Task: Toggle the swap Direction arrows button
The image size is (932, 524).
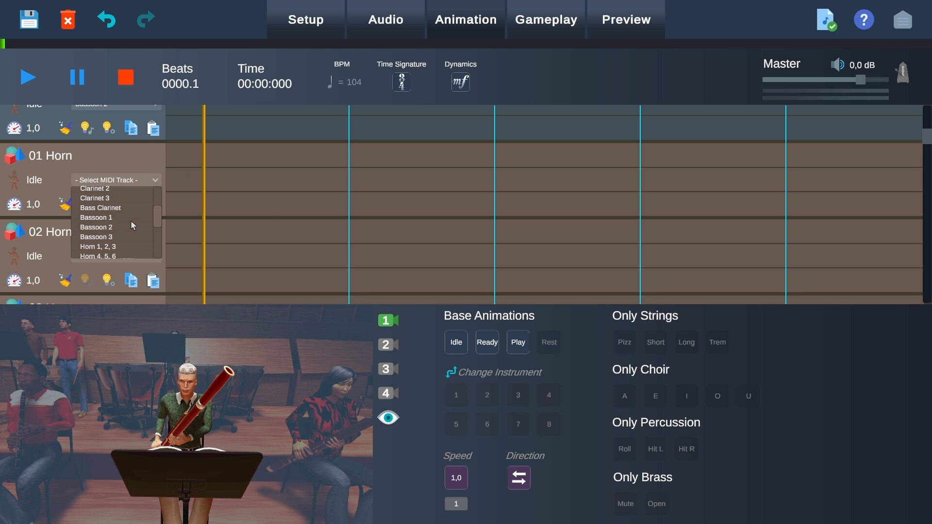Action: pos(518,477)
